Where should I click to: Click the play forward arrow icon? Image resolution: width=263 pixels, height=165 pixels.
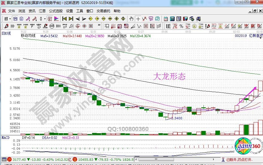click(x=84, y=19)
